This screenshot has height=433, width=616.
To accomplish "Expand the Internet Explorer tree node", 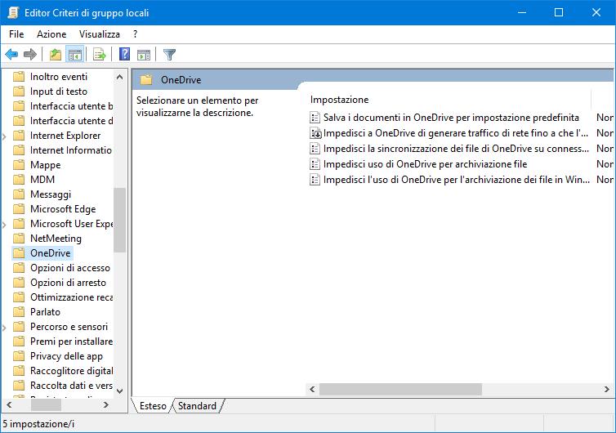I will click(5, 136).
